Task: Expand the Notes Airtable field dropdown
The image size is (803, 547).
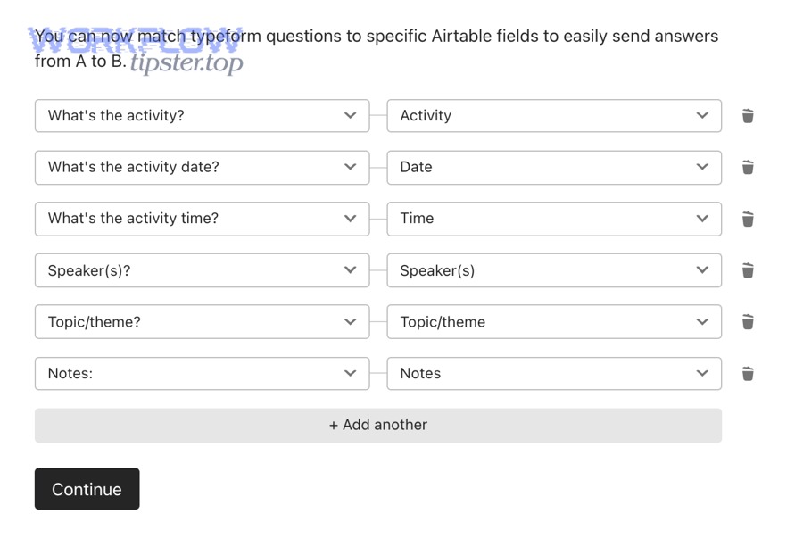Action: [553, 374]
